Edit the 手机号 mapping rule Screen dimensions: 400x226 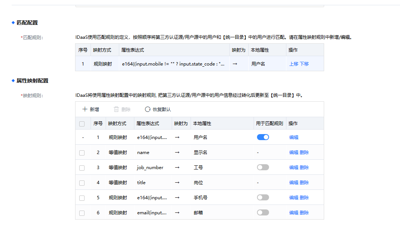click(x=294, y=198)
